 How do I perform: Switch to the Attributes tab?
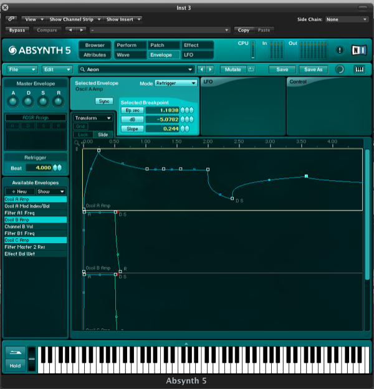tap(95, 55)
